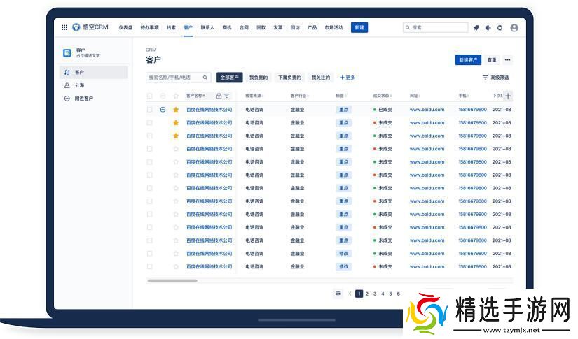Open the 合同 top menu

(244, 27)
